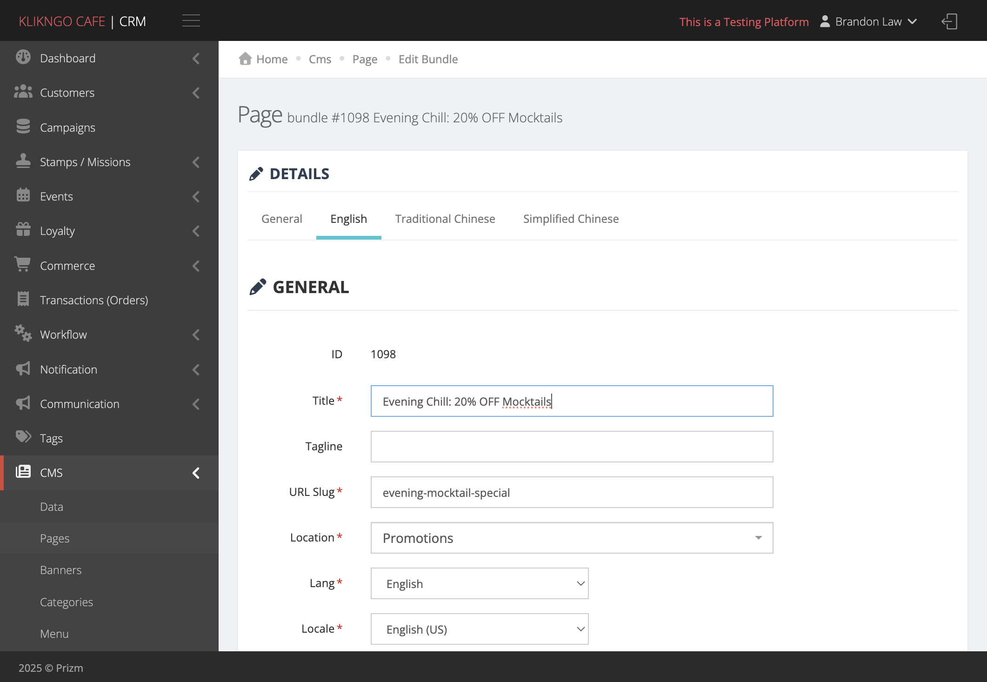
Task: Expand the Customers menu chevron
Action: tap(196, 93)
